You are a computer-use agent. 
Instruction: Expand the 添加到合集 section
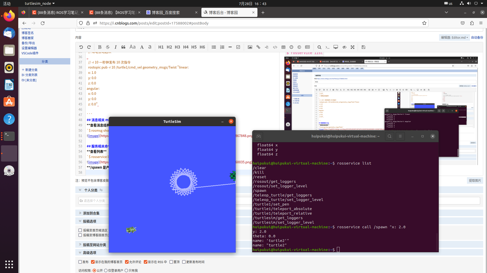[91, 213]
